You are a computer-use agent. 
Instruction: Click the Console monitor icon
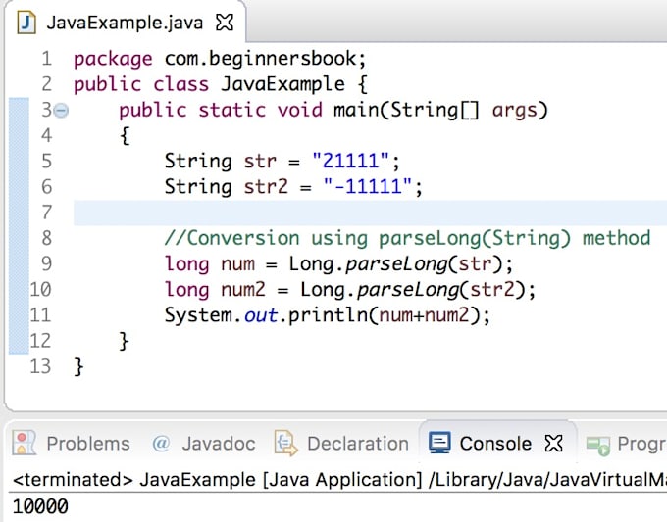click(x=440, y=444)
